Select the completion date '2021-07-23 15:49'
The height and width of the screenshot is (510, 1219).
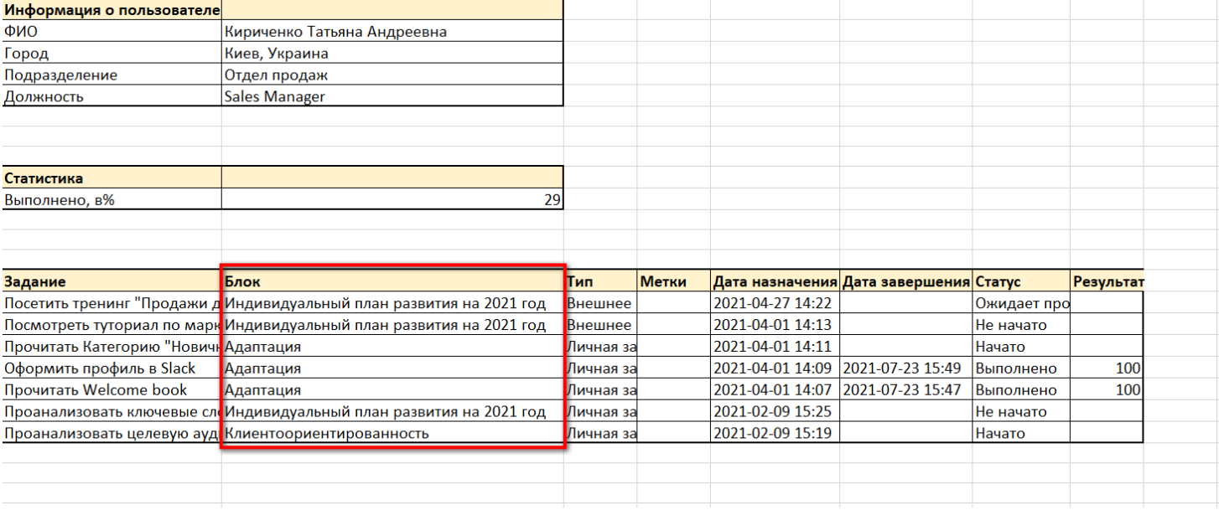[906, 368]
